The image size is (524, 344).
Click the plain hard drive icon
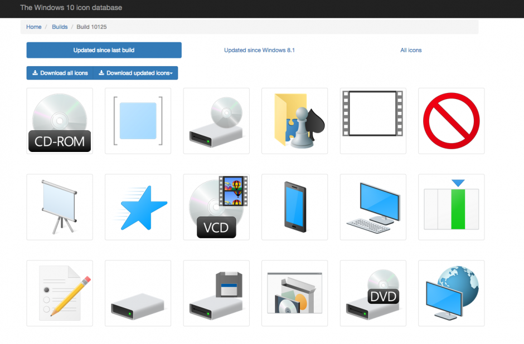pos(138,293)
